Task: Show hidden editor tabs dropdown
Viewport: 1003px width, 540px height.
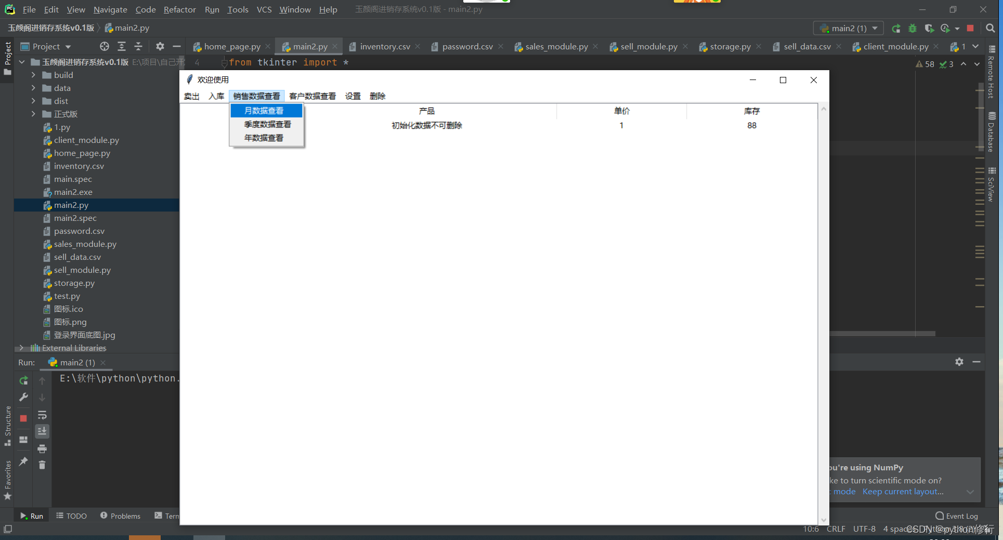Action: (x=975, y=46)
